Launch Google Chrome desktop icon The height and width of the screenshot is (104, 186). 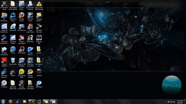pyautogui.click(x=30, y=73)
